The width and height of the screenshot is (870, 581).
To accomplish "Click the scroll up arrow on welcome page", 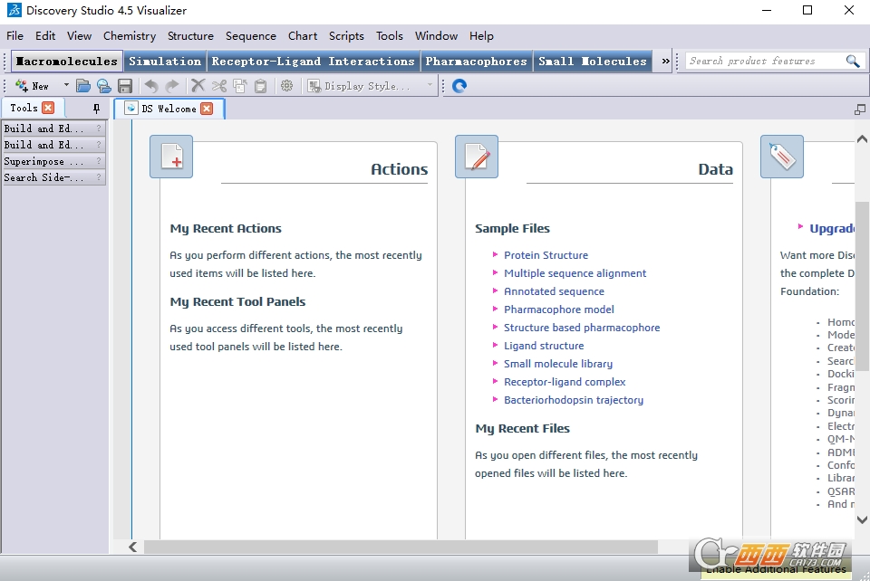I will 862,139.
